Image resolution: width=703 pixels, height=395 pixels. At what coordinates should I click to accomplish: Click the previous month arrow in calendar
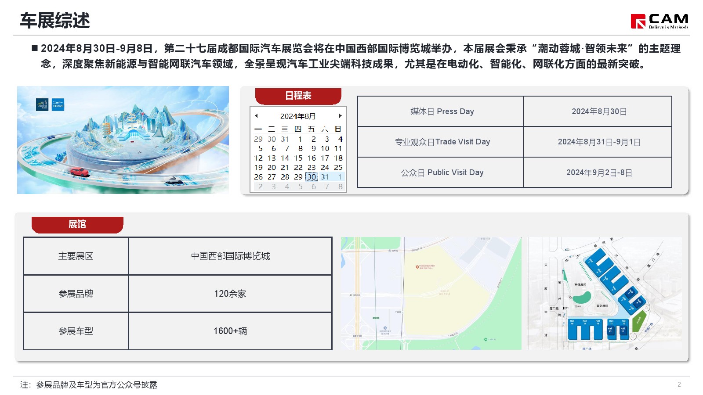[256, 116]
